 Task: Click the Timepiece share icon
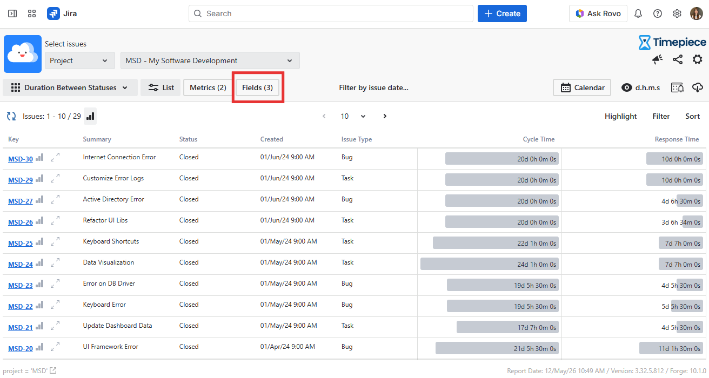678,59
